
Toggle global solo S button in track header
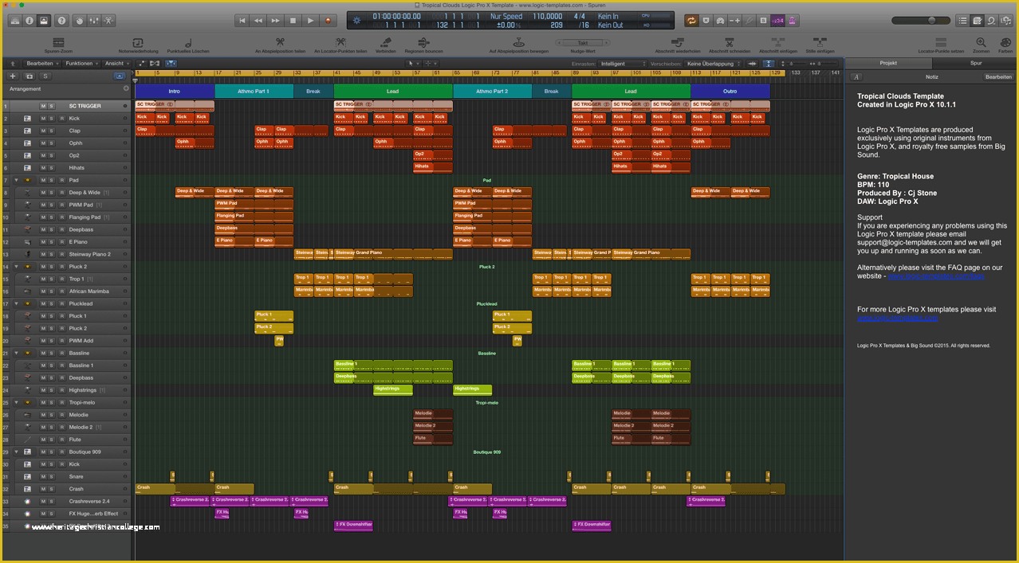pyautogui.click(x=45, y=76)
